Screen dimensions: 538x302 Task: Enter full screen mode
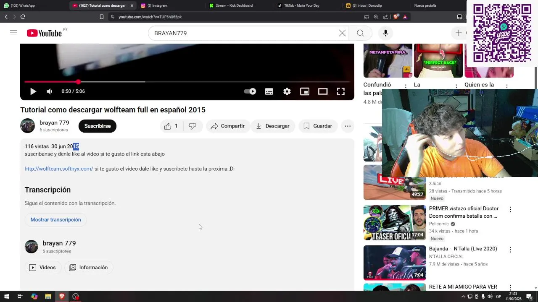(341, 91)
